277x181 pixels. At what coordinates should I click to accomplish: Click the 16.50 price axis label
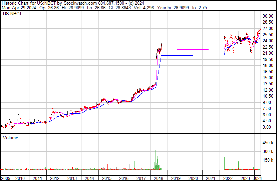coord(268,72)
